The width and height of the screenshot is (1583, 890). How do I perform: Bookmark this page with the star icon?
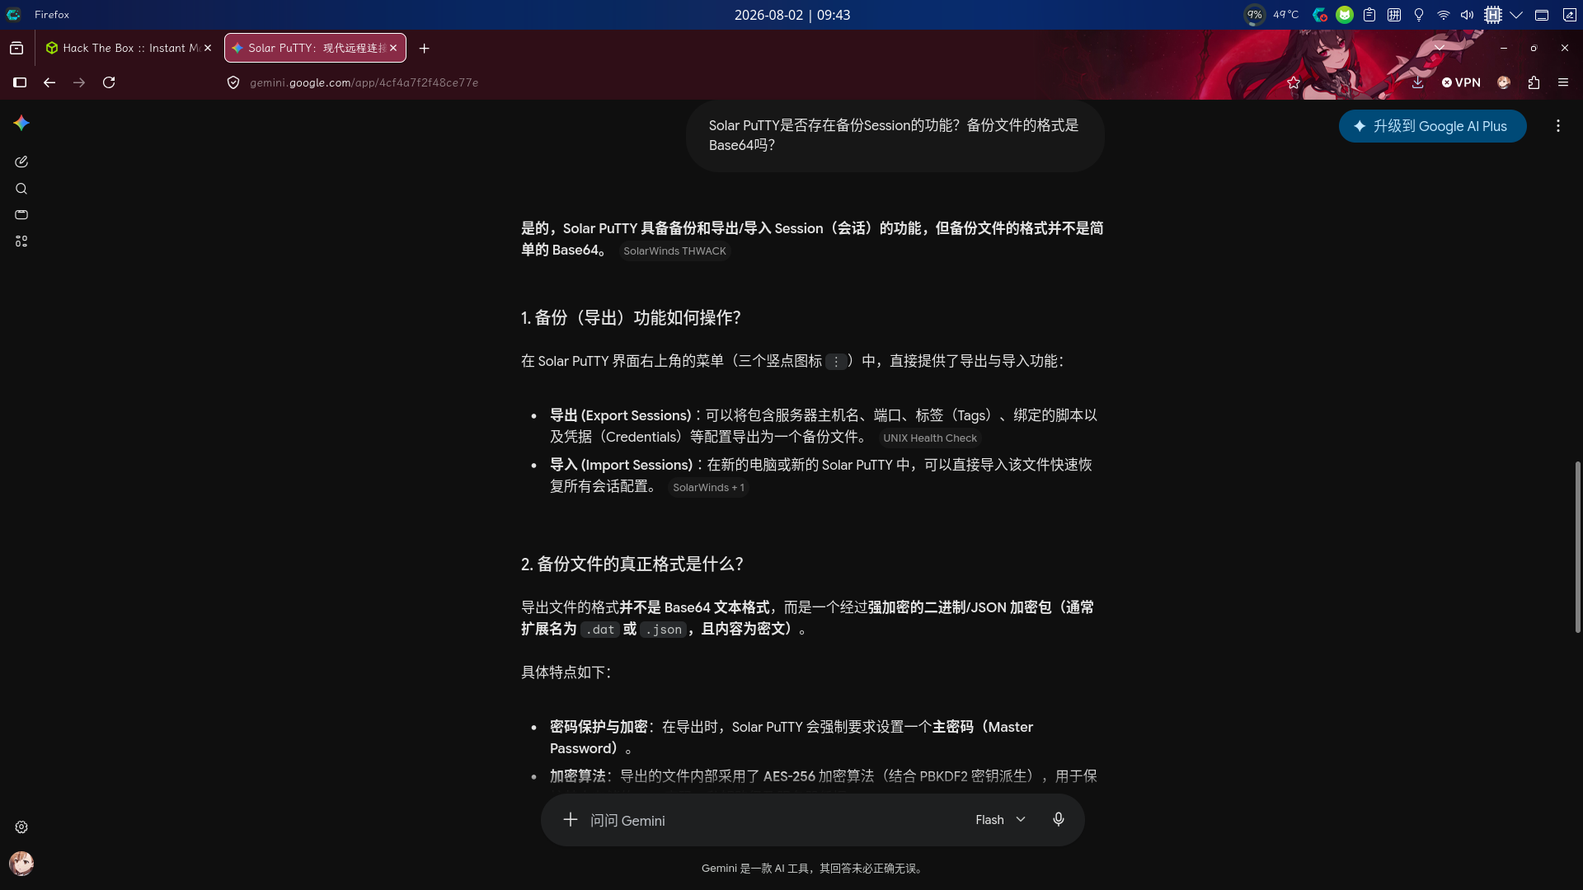pyautogui.click(x=1294, y=82)
